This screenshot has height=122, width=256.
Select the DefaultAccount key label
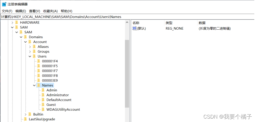coord(59,100)
